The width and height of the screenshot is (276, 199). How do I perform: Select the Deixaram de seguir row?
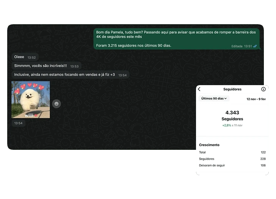pos(232,165)
